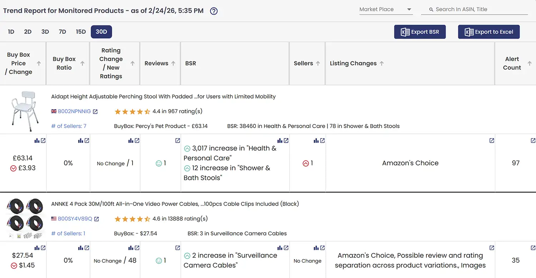This screenshot has height=278, width=536.
Task: Toggle sorting on the Sellers column
Action: (318, 63)
